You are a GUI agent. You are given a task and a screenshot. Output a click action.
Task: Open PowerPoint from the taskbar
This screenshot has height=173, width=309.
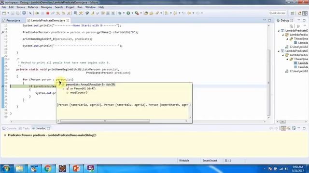coord(76,169)
